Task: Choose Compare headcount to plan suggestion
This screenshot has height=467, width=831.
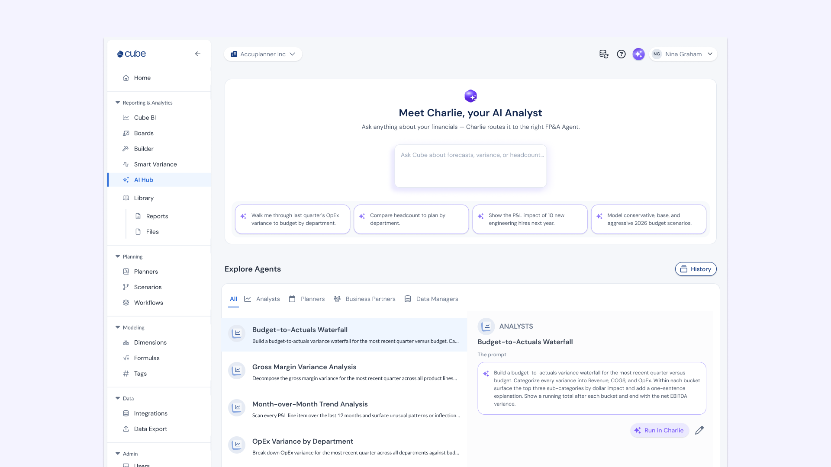Action: click(411, 219)
